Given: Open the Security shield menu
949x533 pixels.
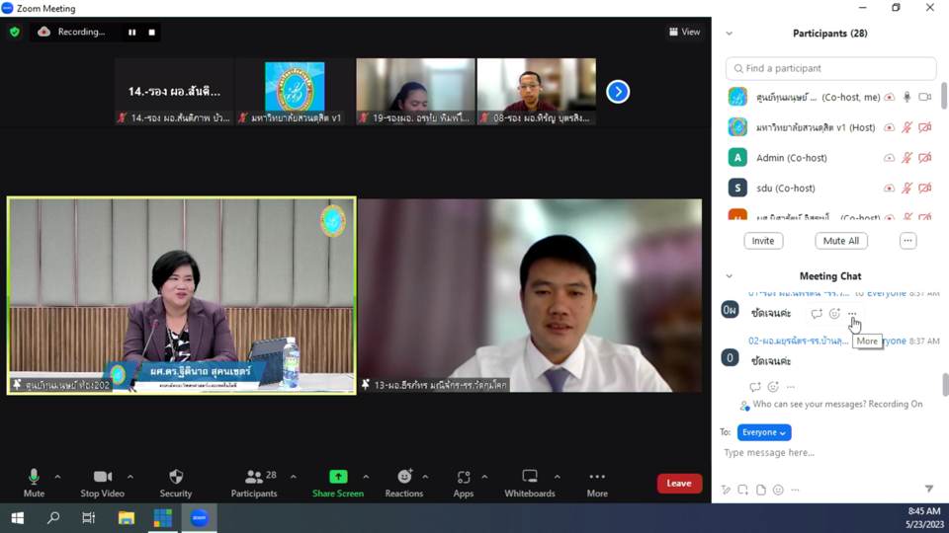Looking at the screenshot, I should tap(176, 483).
